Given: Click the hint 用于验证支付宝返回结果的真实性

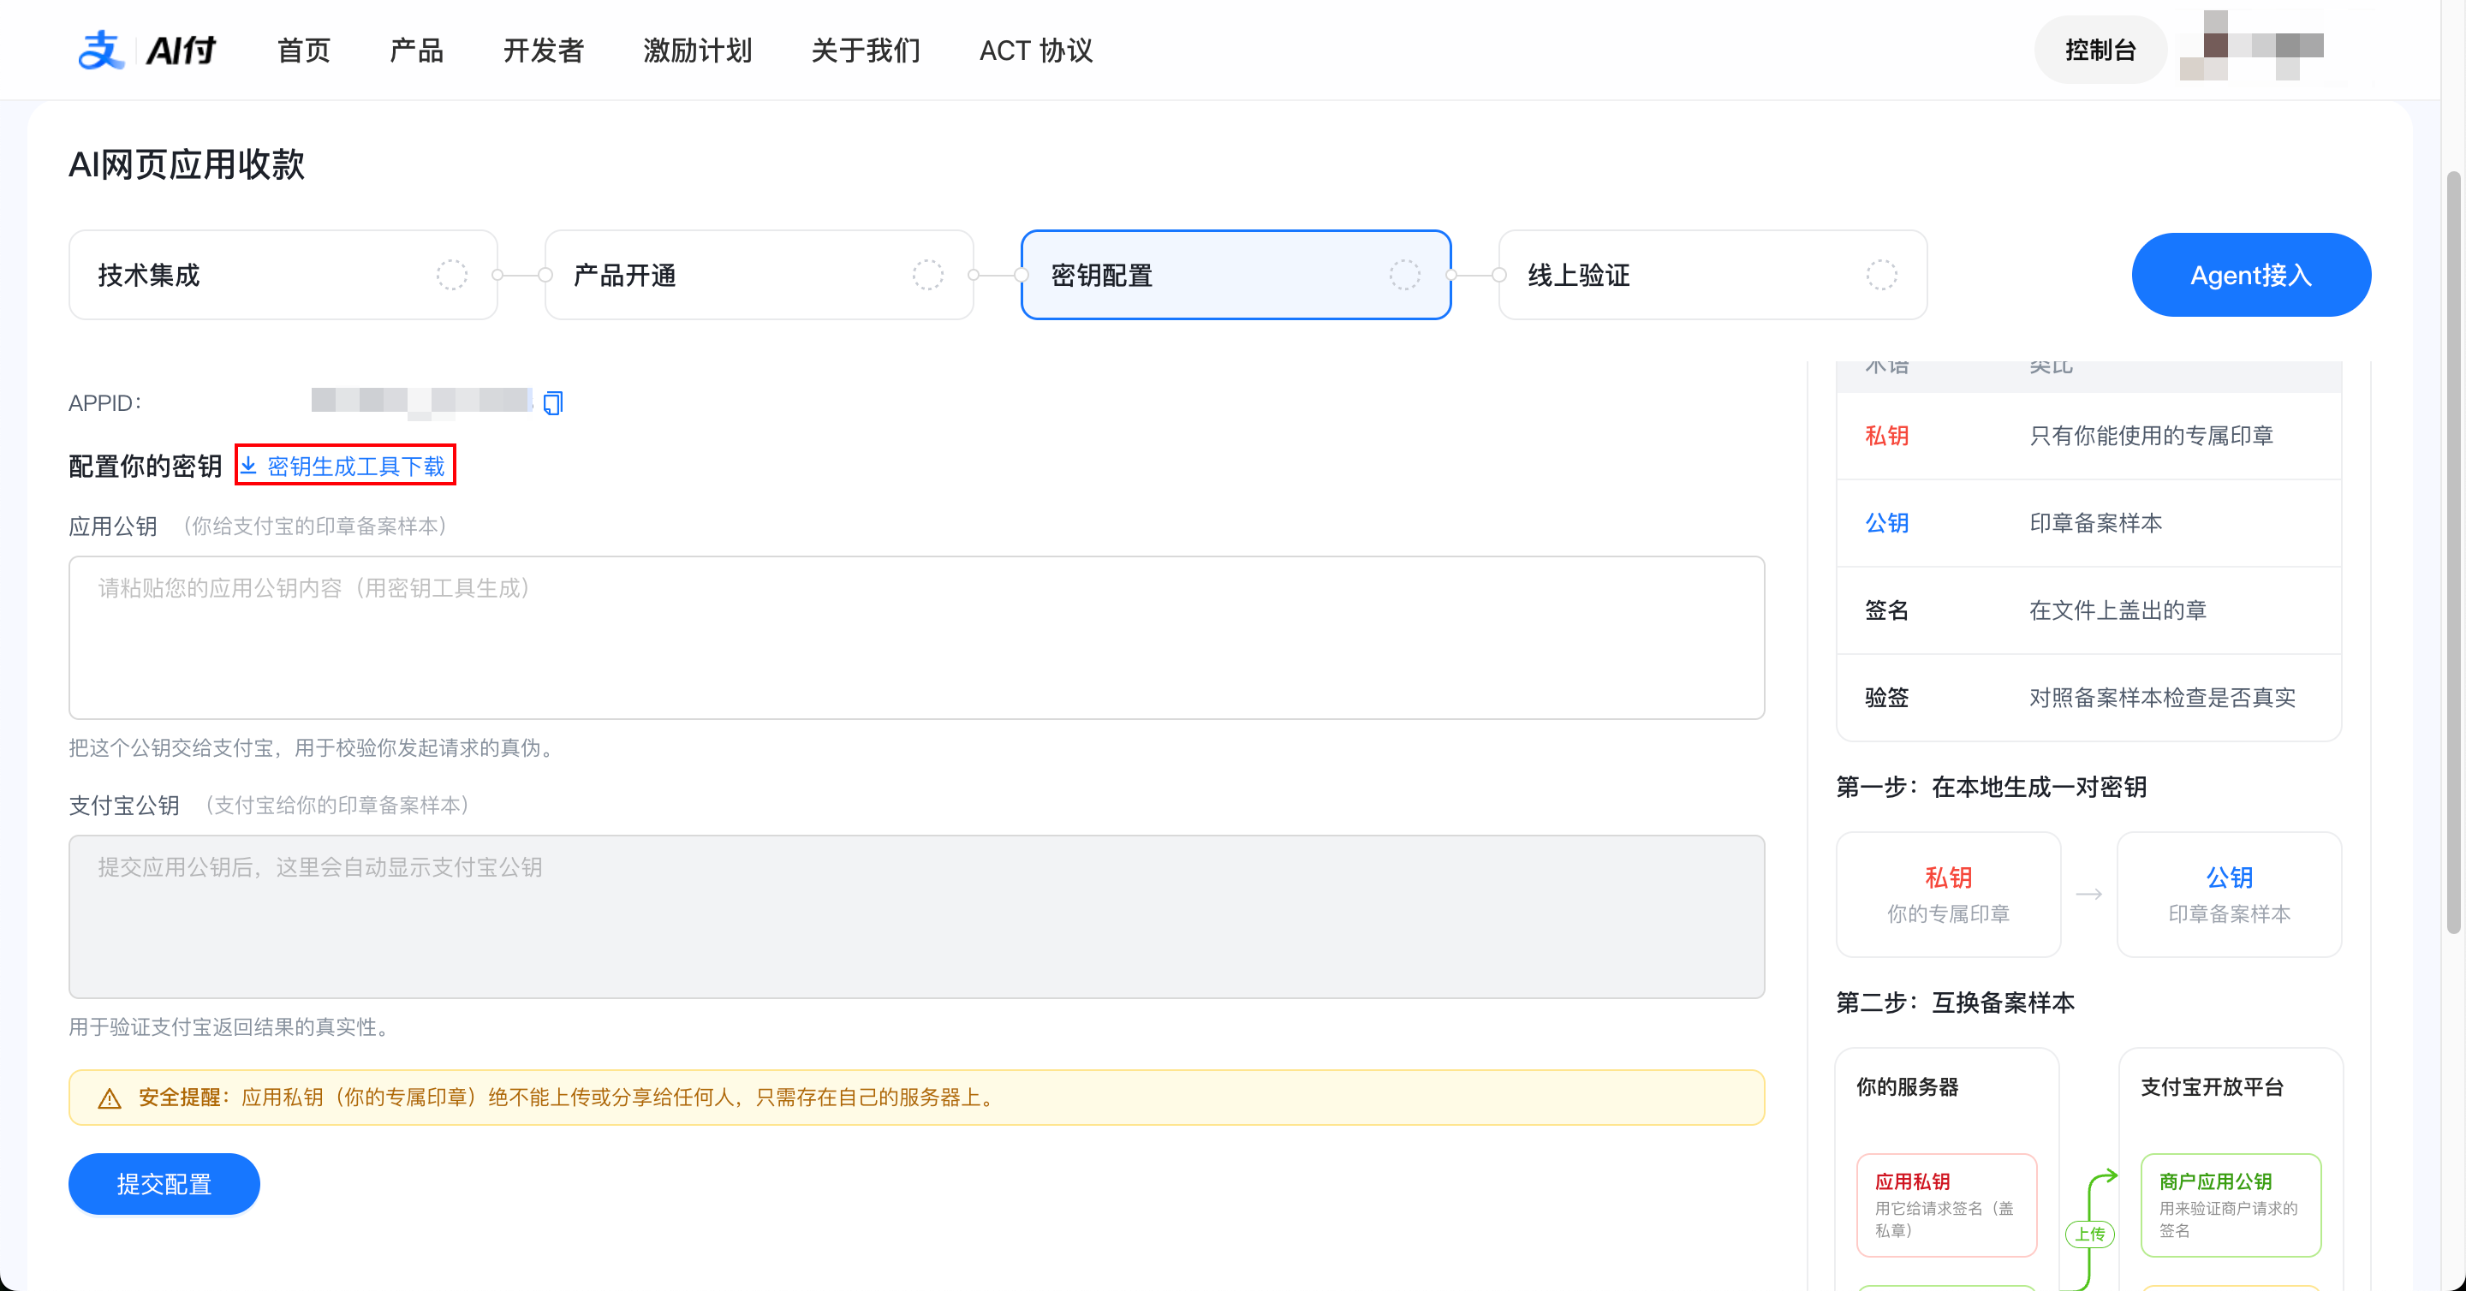Looking at the screenshot, I should click(x=228, y=1028).
